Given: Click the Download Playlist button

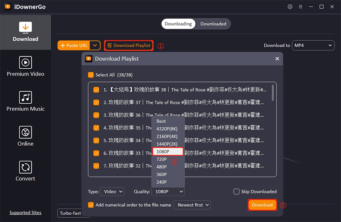Looking at the screenshot, I should [x=129, y=45].
